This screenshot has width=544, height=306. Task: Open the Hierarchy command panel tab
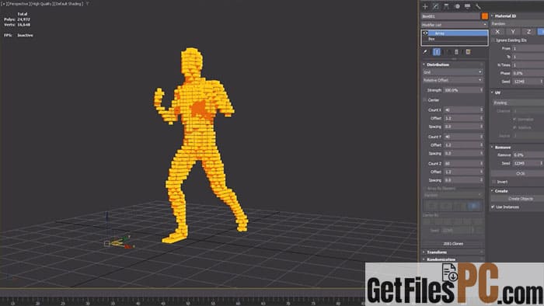tap(446, 6)
